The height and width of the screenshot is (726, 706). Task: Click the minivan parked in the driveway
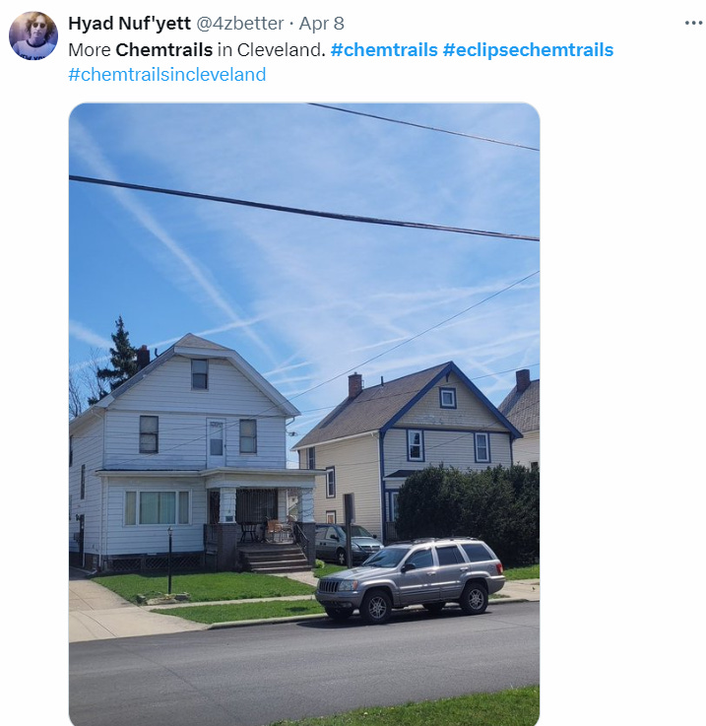pyautogui.click(x=349, y=543)
